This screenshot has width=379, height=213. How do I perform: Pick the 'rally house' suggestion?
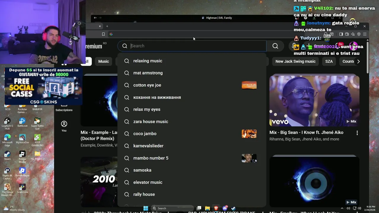click(x=192, y=194)
